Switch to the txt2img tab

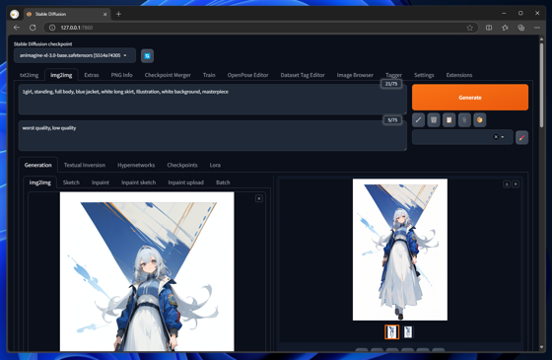point(29,75)
